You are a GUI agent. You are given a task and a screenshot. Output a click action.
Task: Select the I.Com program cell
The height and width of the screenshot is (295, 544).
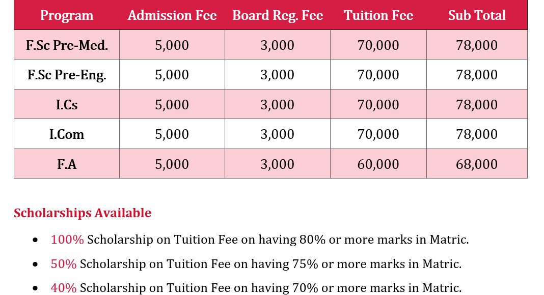(x=67, y=134)
